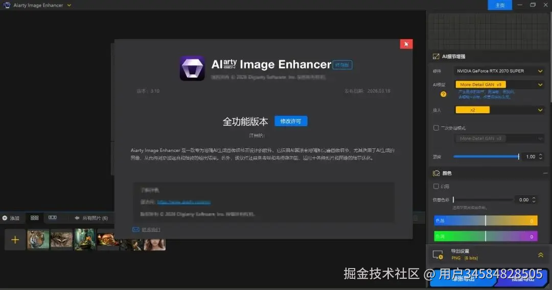Click the export settings monitor-gear icon
This screenshot has height=290, width=552.
pos(438,255)
